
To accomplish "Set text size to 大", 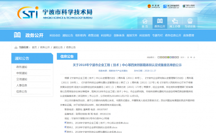I will 188,57.
